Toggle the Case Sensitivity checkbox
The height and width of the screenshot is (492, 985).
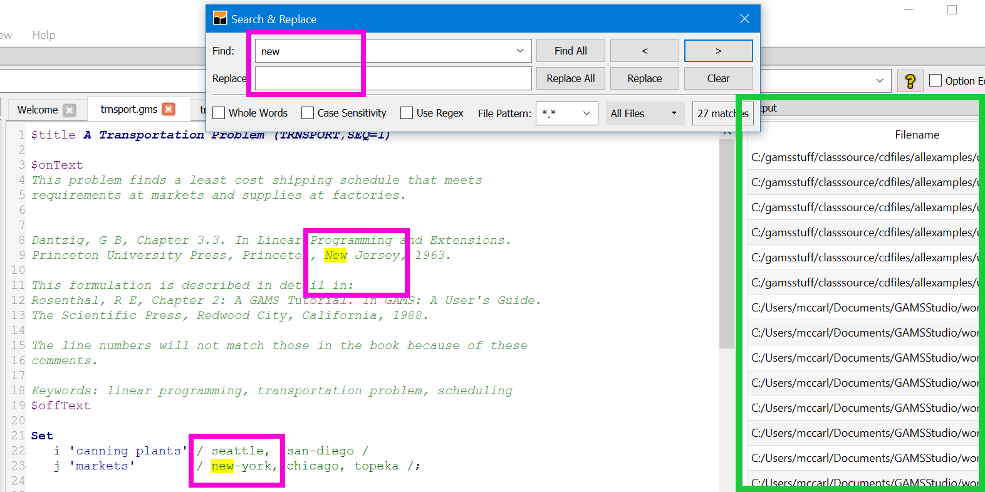point(308,113)
